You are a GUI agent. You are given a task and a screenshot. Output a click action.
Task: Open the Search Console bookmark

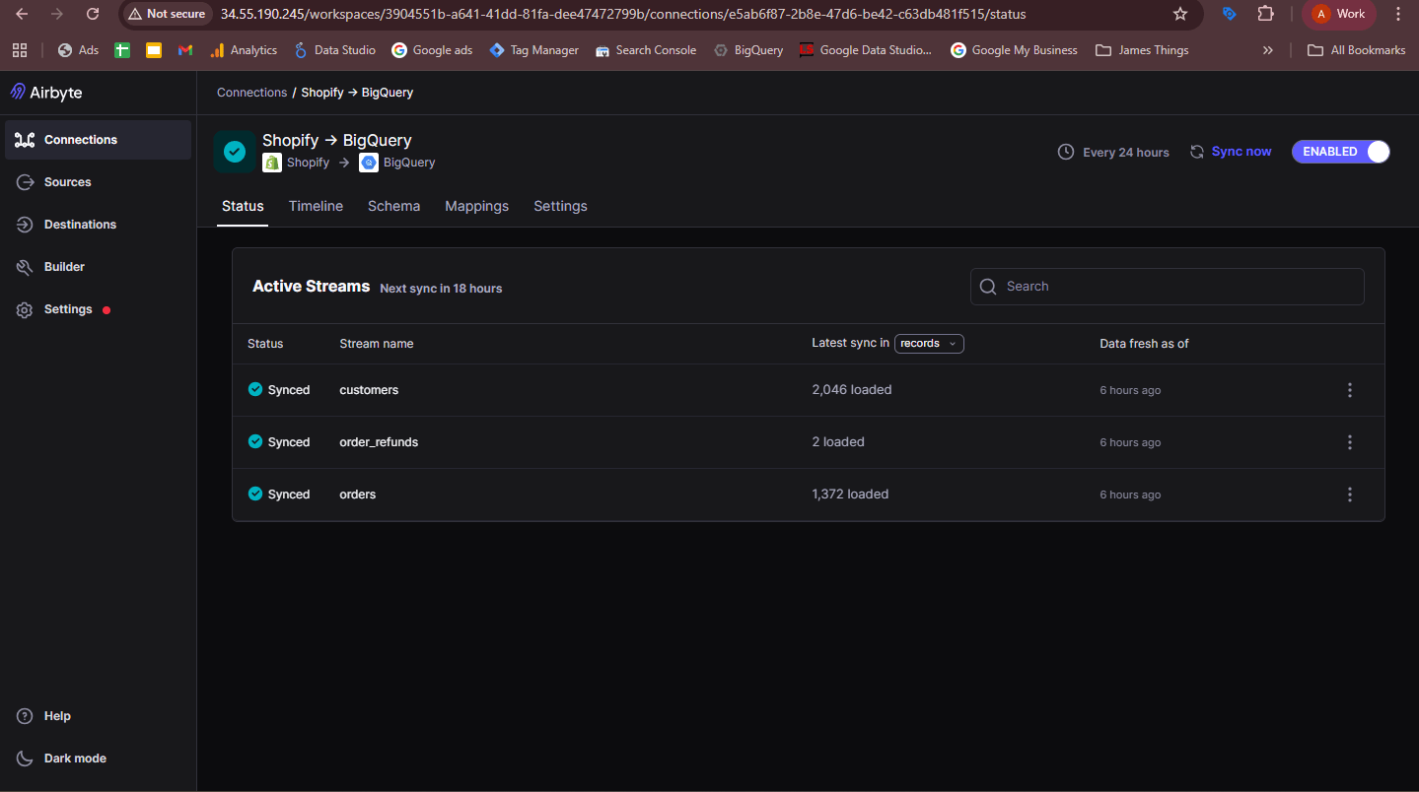tap(646, 50)
